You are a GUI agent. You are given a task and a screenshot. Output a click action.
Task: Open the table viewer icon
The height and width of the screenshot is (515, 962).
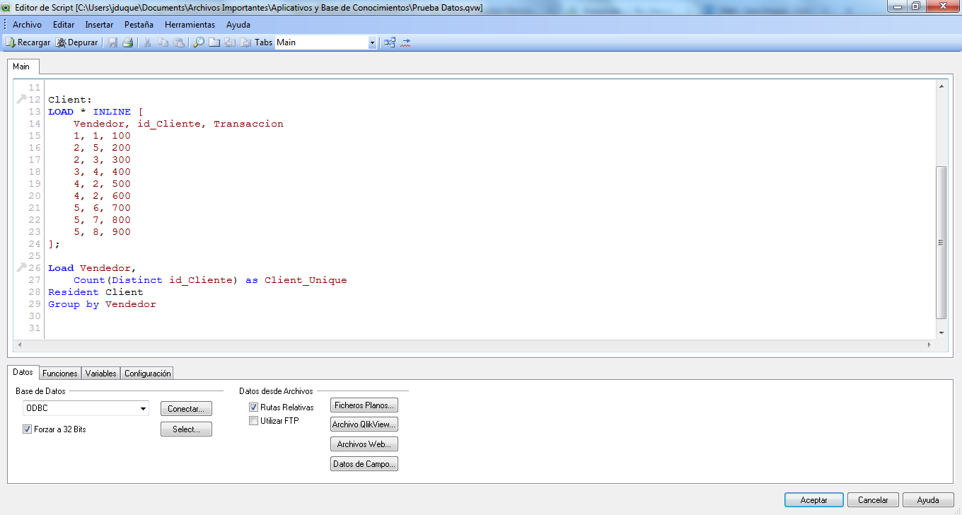[x=390, y=42]
